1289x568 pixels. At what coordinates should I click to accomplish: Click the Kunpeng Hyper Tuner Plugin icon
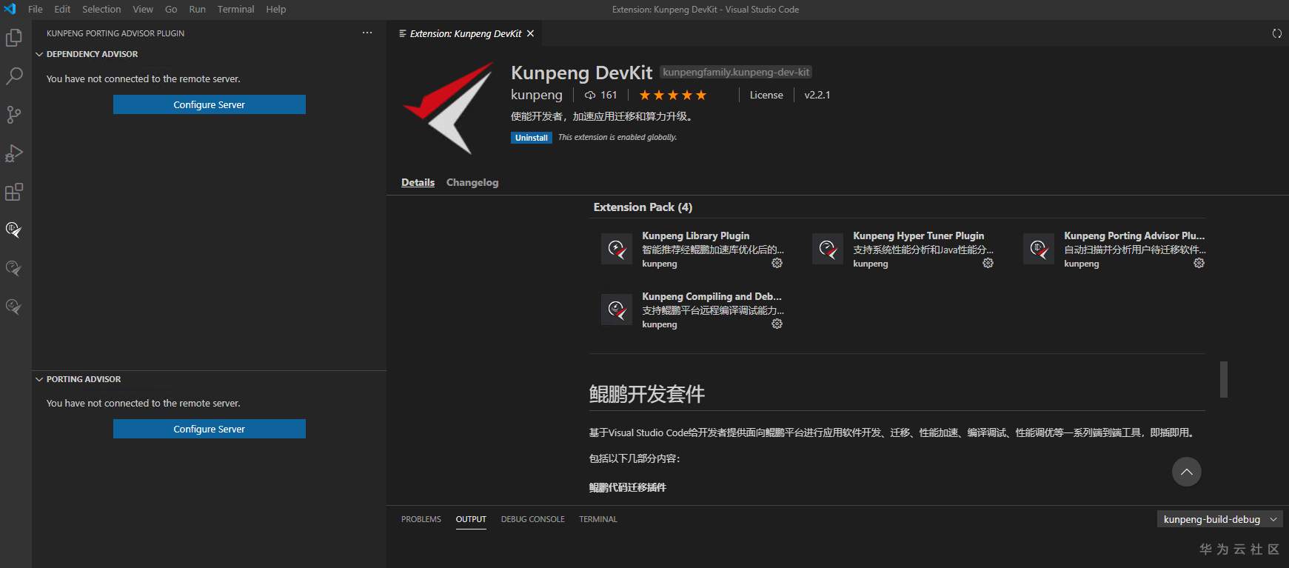click(828, 250)
